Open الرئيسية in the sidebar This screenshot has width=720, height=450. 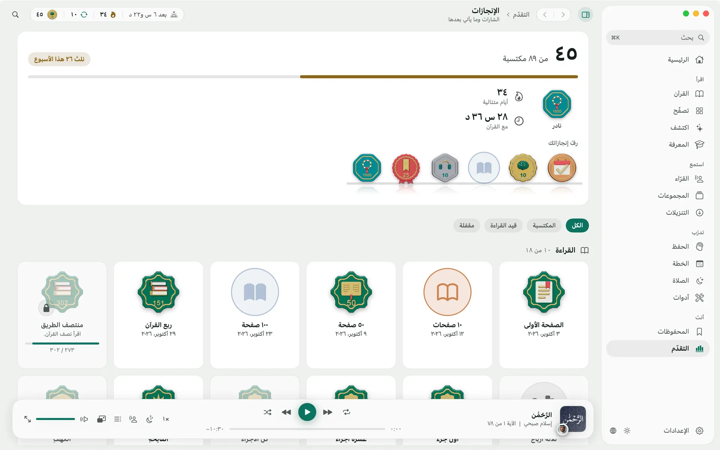[x=658, y=60]
